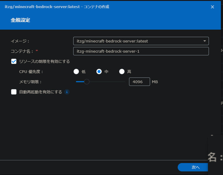The height and width of the screenshot is (175, 223).
Task: Click the CPU 優先度 label
Action: coord(31,72)
